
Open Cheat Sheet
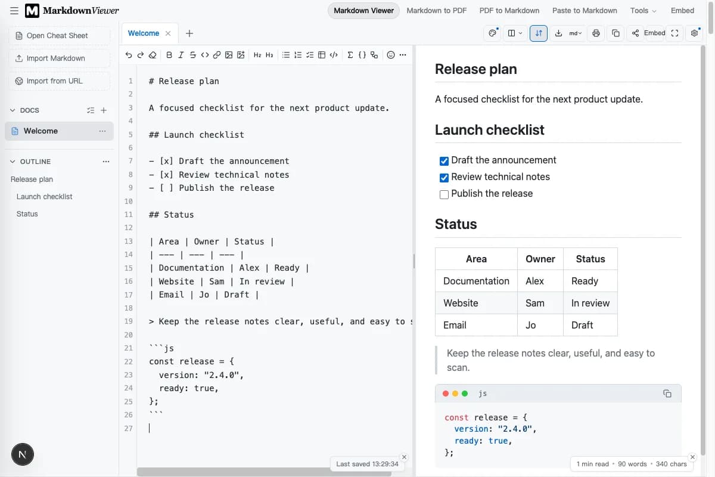[60, 36]
